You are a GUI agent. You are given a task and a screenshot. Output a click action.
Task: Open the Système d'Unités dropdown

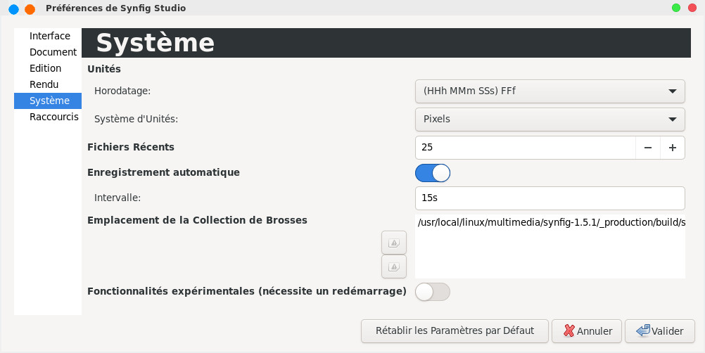(x=550, y=120)
